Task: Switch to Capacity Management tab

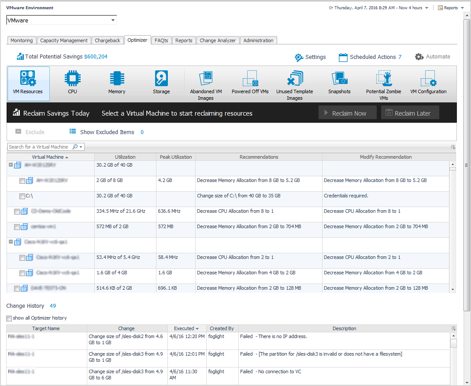Action: tap(64, 40)
